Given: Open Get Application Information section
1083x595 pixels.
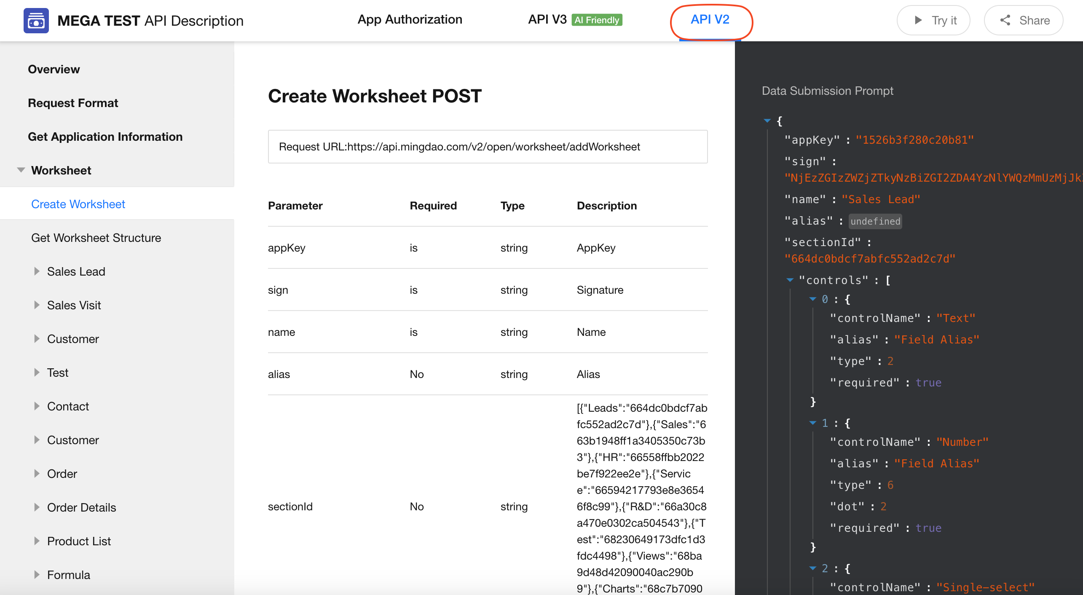Looking at the screenshot, I should pyautogui.click(x=105, y=137).
